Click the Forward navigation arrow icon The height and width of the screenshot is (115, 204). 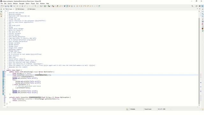pos(94,6)
